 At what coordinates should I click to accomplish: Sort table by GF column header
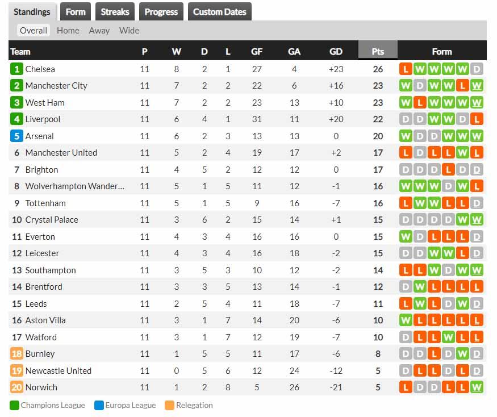pos(257,52)
